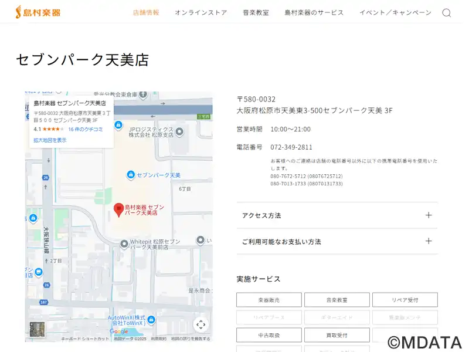Open 島村楽器のサービス navigation menu
469x352 pixels.
coord(314,12)
